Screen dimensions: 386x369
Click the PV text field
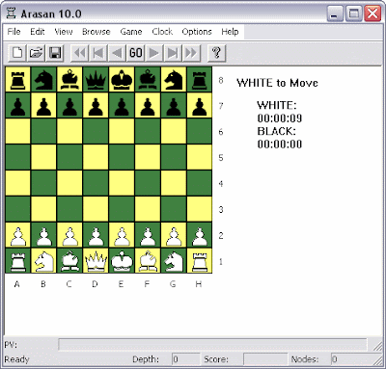[x=212, y=345]
